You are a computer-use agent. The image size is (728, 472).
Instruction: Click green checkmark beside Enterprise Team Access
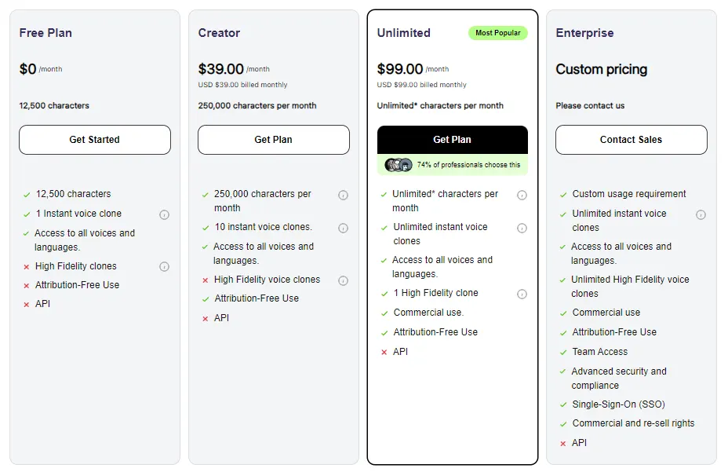(563, 352)
